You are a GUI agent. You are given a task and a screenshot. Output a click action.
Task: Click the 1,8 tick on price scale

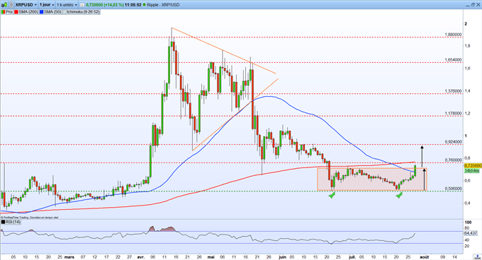(x=467, y=46)
